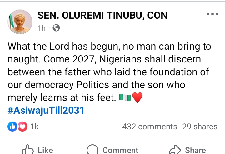225x154 pixels.
Task: View the 29 shares
Action: (200, 127)
